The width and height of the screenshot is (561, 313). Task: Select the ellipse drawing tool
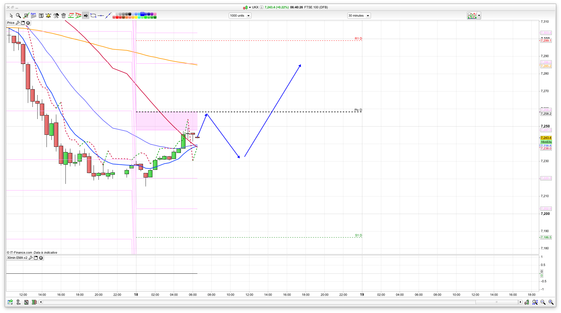point(93,16)
